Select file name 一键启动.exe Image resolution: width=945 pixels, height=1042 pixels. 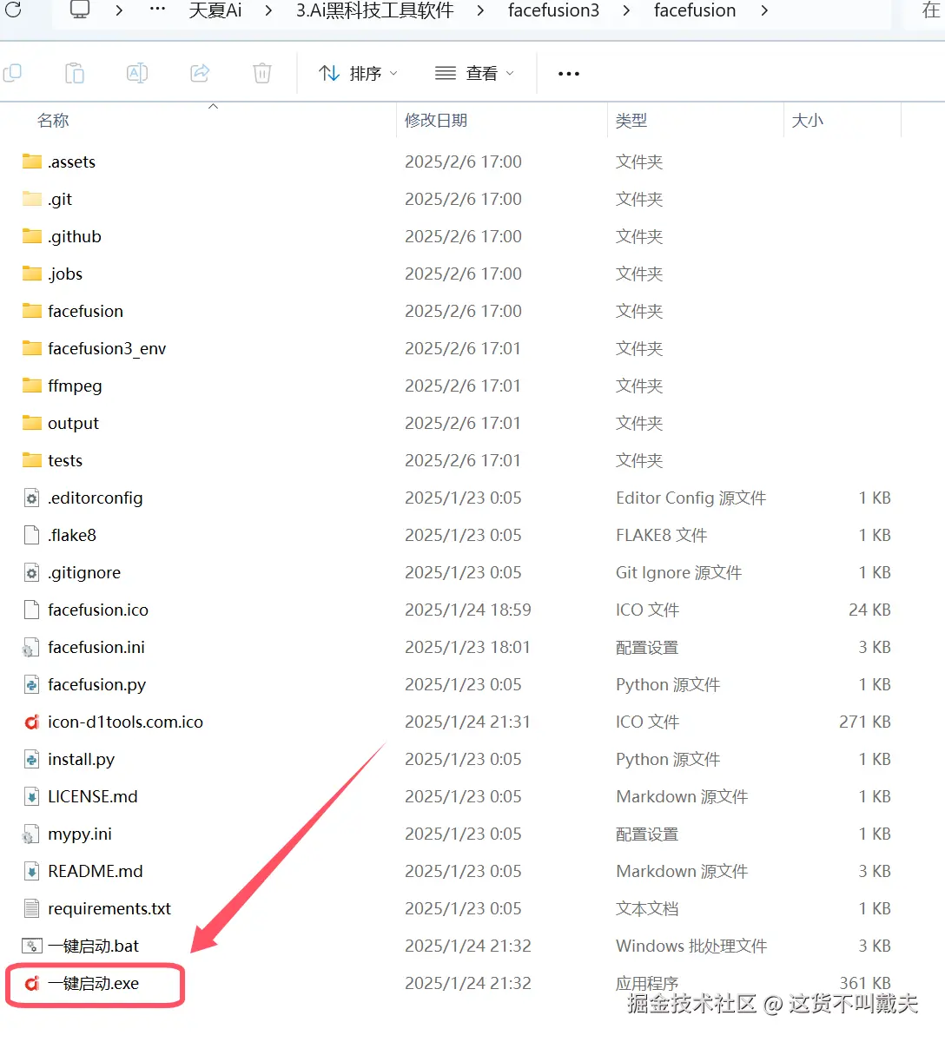click(x=93, y=983)
